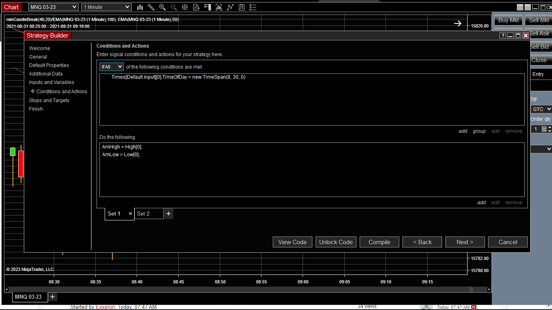This screenshot has height=310, width=552.
Task: Click the actions edit link
Action: tap(495, 203)
